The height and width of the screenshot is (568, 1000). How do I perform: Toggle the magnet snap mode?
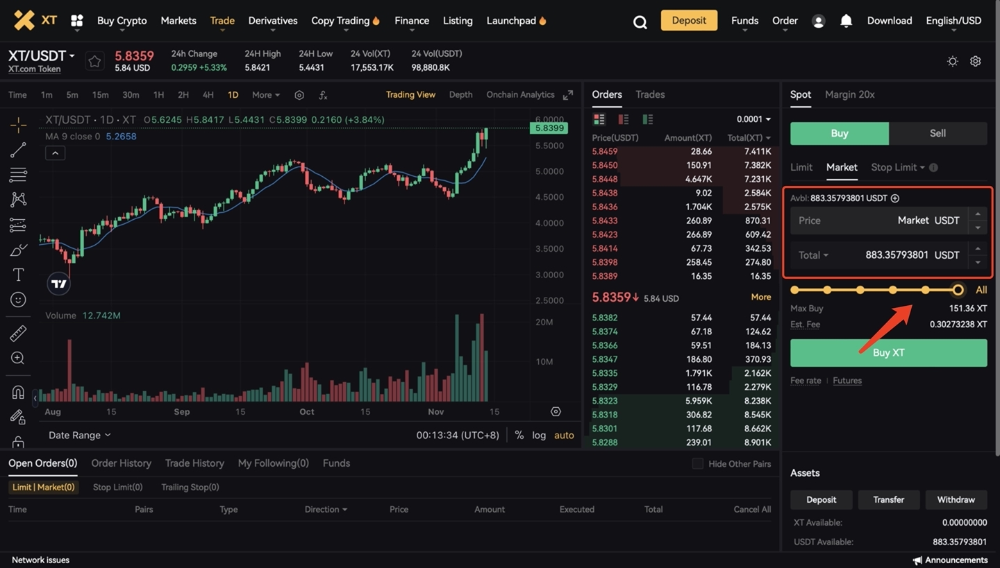[x=18, y=392]
